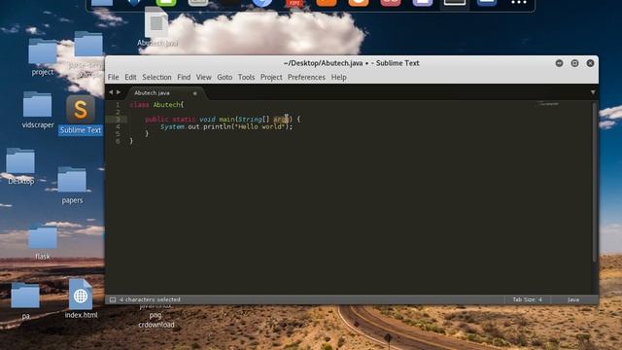622x350 pixels.
Task: Click the "void" keyword in code
Action: click(207, 119)
